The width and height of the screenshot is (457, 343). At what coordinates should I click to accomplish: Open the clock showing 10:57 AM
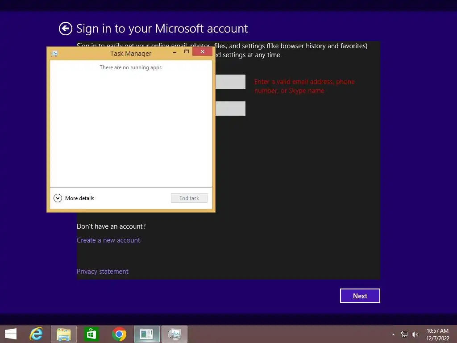tap(438, 335)
